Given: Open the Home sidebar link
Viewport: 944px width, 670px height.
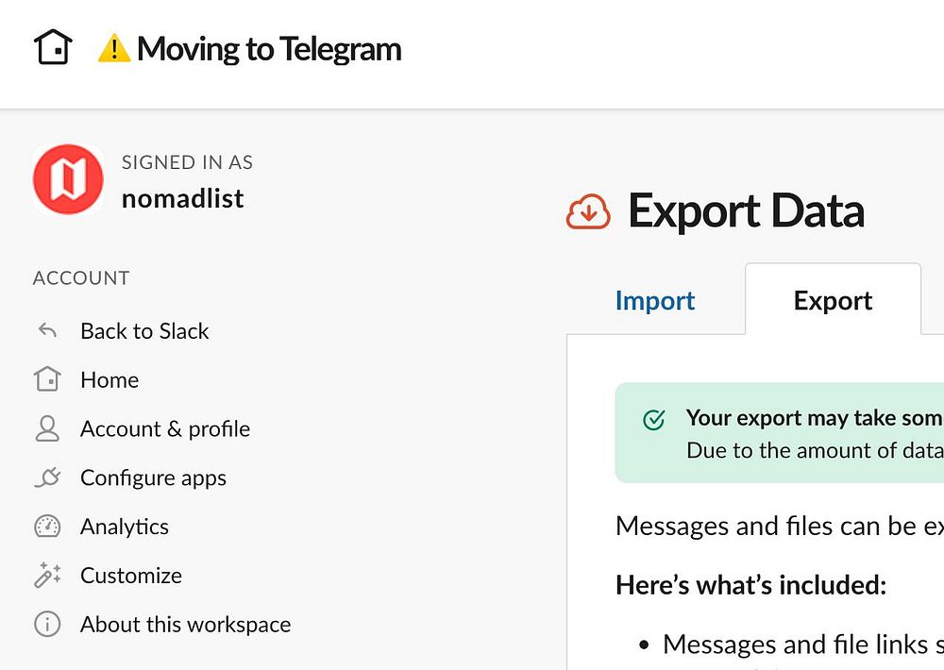Looking at the screenshot, I should 110,380.
